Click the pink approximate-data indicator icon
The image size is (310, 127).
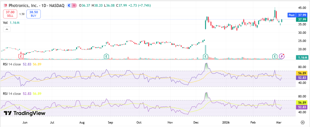tap(74, 5)
